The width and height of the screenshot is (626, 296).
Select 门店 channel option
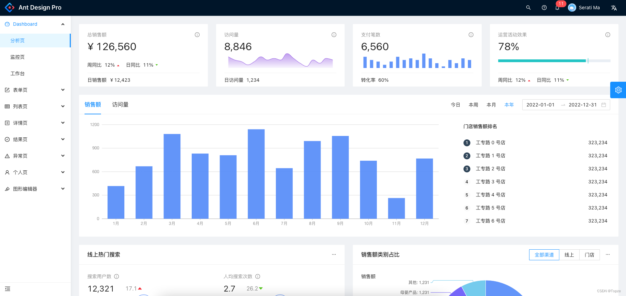(x=590, y=255)
